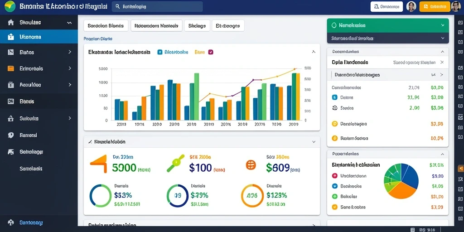Expand the fifth sidebar row chevron
This screenshot has width=464, height=232.
click(x=70, y=85)
